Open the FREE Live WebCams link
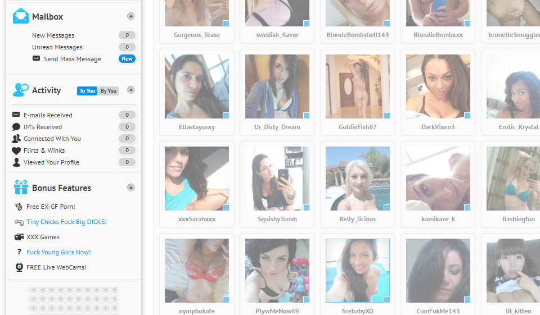This screenshot has width=540, height=315. (x=56, y=267)
